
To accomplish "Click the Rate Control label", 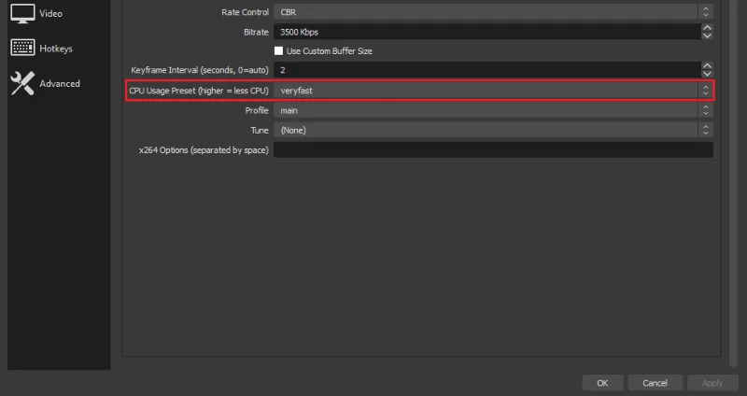I will (245, 12).
